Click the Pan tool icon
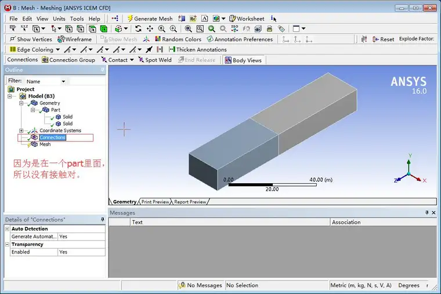 pos(150,28)
